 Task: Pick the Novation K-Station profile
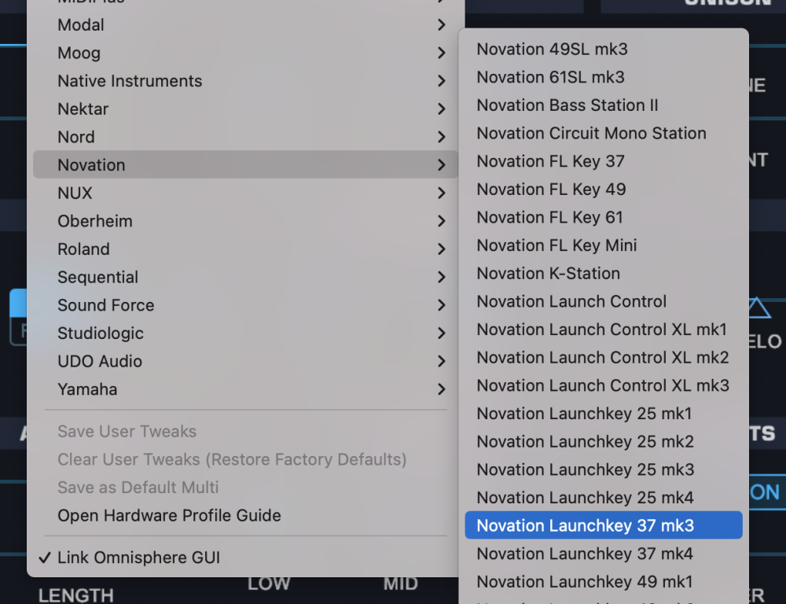(548, 273)
